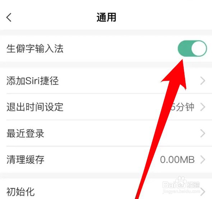
Task: Select the 生僻字输入法 label text
Action: coord(35,48)
